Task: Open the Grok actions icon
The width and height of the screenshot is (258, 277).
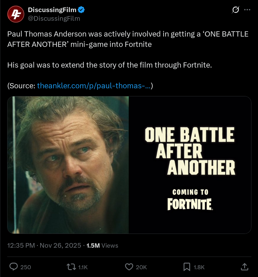Action: pos(235,10)
